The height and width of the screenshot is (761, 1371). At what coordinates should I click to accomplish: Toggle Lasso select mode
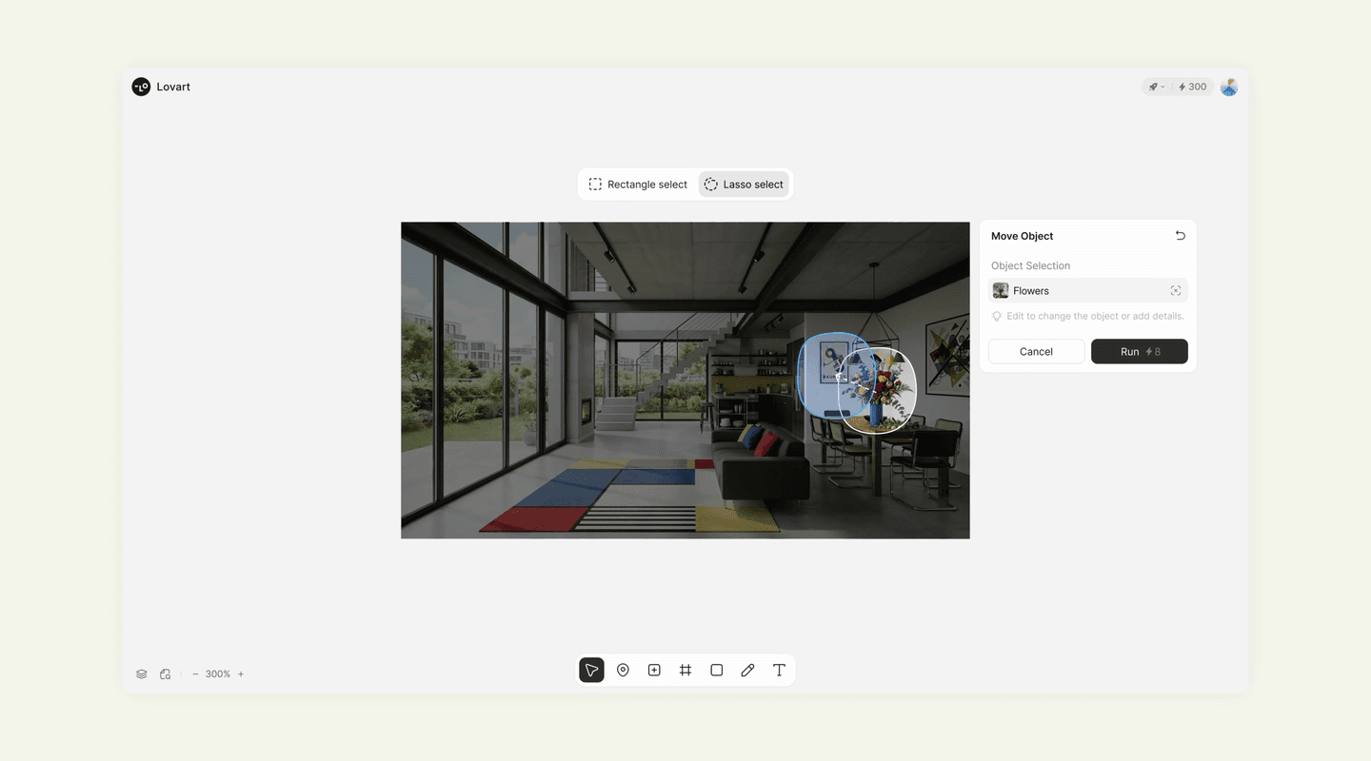[744, 185]
